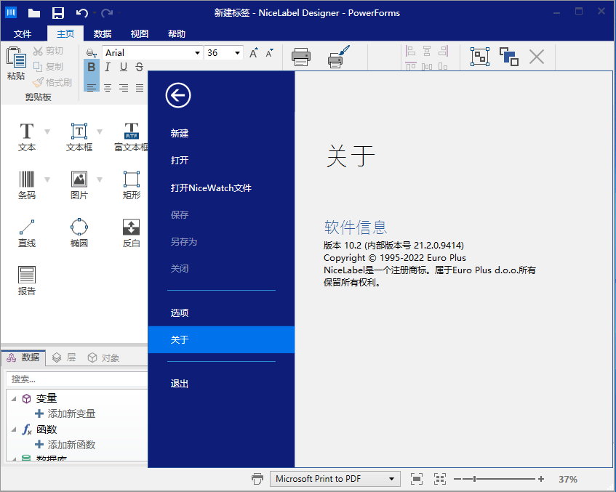Click the zoom in plus button
The width and height of the screenshot is (616, 492).
541,479
